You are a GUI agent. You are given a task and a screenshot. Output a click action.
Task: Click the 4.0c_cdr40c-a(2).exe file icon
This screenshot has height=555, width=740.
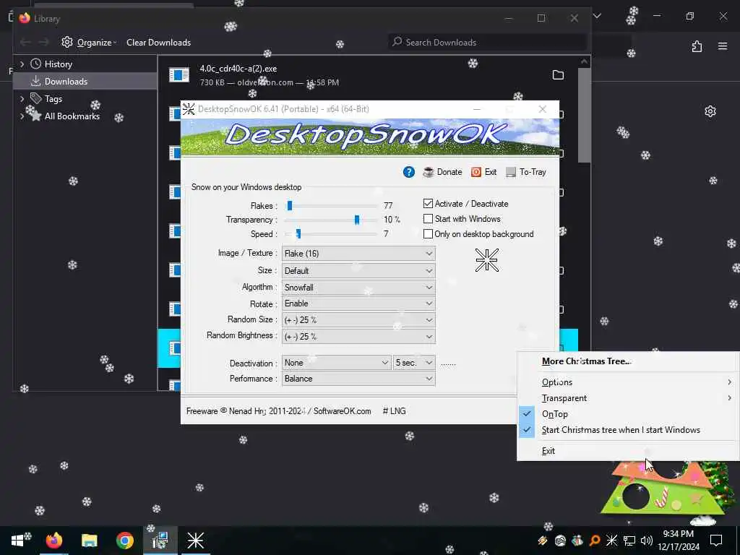(x=179, y=74)
